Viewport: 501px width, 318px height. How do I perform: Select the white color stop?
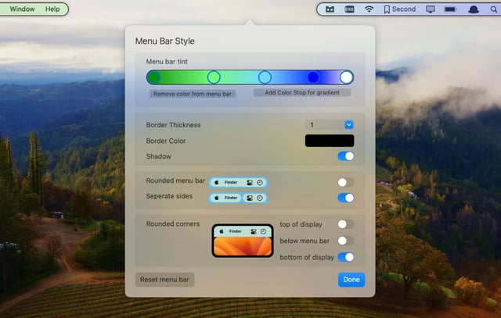(346, 77)
